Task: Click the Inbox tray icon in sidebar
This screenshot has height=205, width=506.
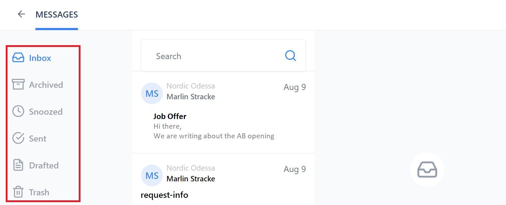Action: pos(18,58)
